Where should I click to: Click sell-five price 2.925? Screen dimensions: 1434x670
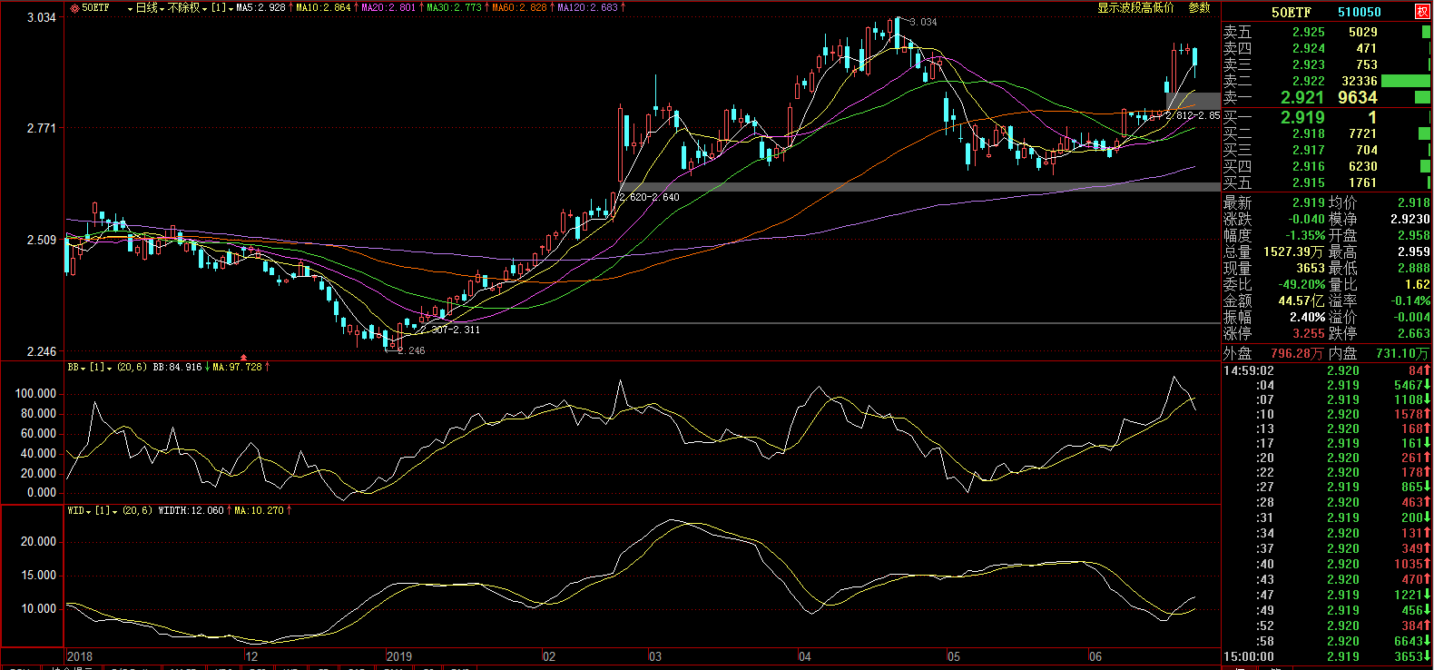1309,32
